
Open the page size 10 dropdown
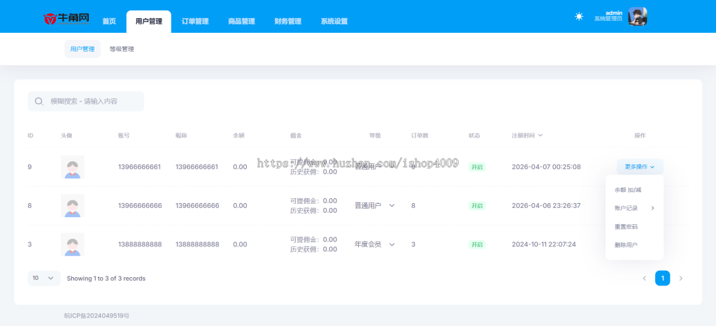pyautogui.click(x=44, y=278)
